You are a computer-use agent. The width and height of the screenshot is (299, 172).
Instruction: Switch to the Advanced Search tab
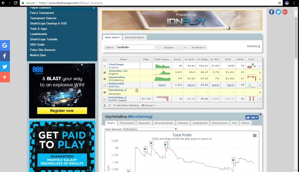coord(135,37)
